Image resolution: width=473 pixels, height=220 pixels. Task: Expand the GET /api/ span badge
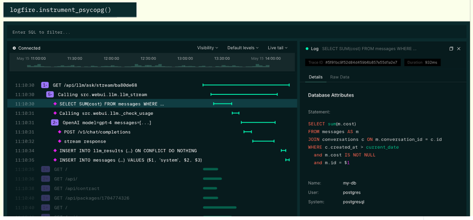pyautogui.click(x=45, y=179)
